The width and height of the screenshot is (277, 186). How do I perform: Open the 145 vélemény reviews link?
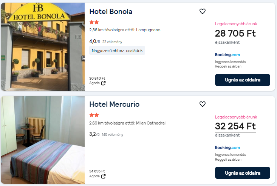point(112,134)
